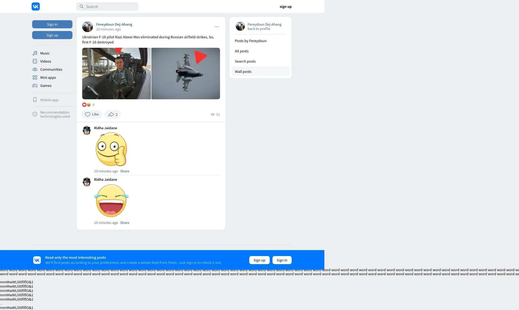Open the post's three-dots options menu
Viewport: 519px width, 310px height.
(217, 27)
